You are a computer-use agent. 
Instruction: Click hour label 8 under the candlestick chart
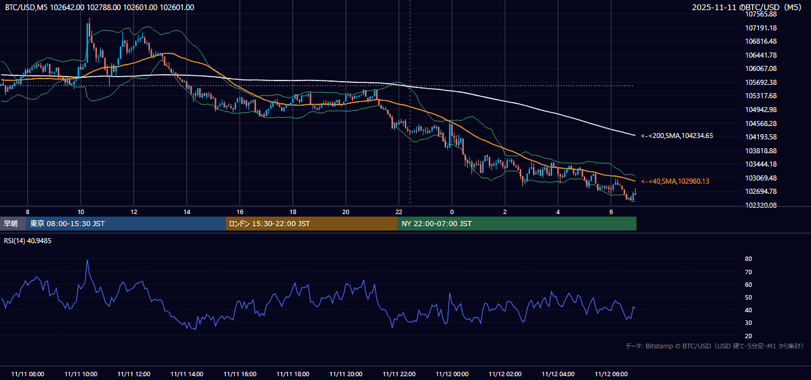pos(27,212)
